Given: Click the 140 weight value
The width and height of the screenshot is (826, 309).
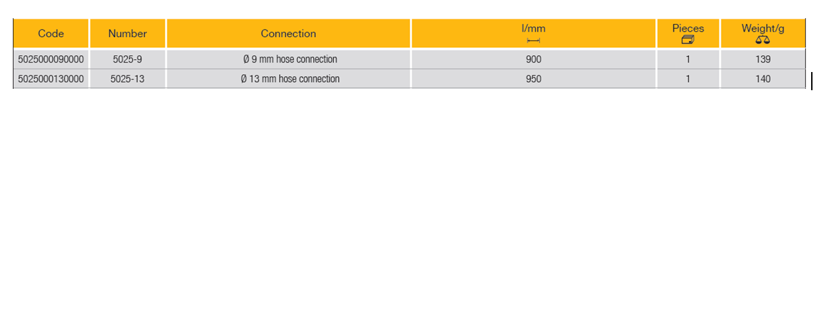Looking at the screenshot, I should [763, 79].
